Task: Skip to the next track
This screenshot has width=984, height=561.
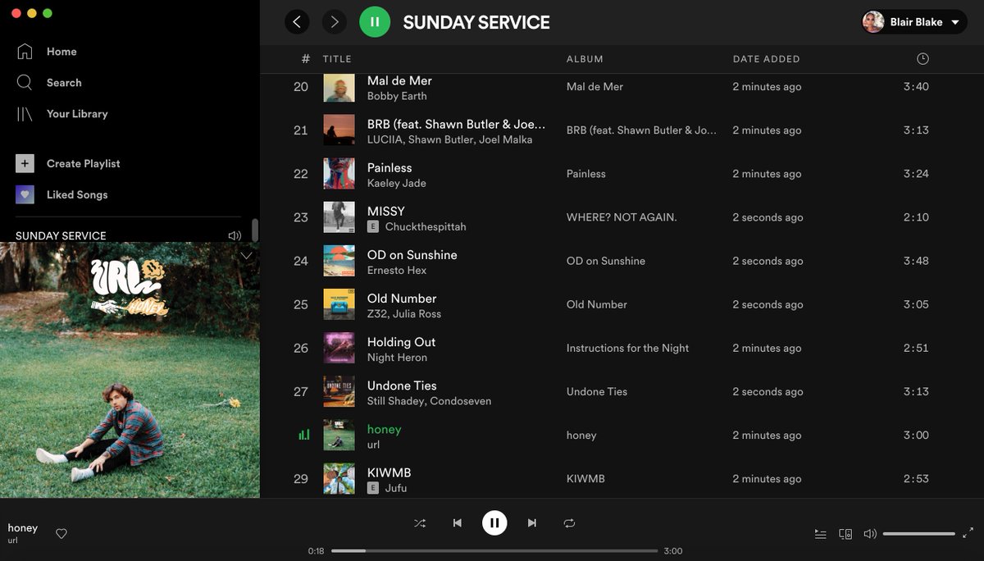Action: [532, 523]
